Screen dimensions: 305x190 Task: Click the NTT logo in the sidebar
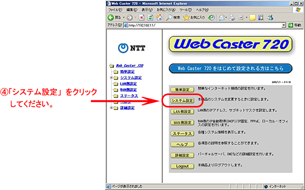click(x=131, y=48)
